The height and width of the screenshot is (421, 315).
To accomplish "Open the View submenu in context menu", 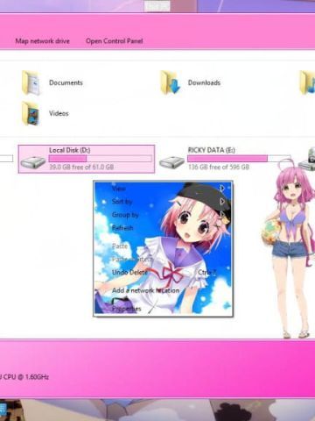I will [x=164, y=189].
